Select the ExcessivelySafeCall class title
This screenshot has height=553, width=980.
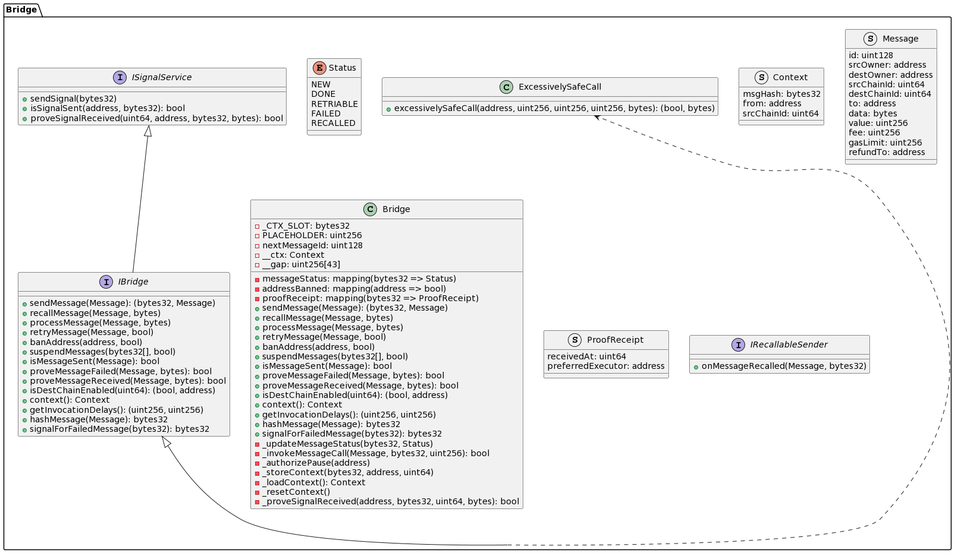pyautogui.click(x=560, y=87)
